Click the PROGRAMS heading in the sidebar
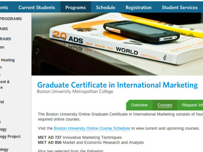203x152 pixels. pyautogui.click(x=11, y=19)
